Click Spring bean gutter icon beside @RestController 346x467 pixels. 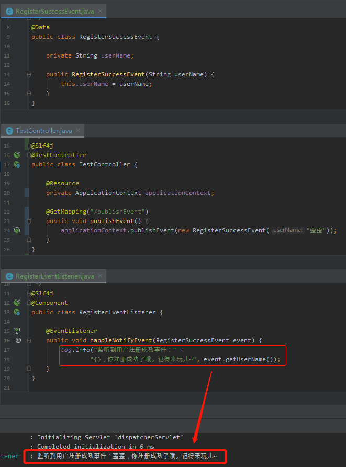[x=17, y=155]
